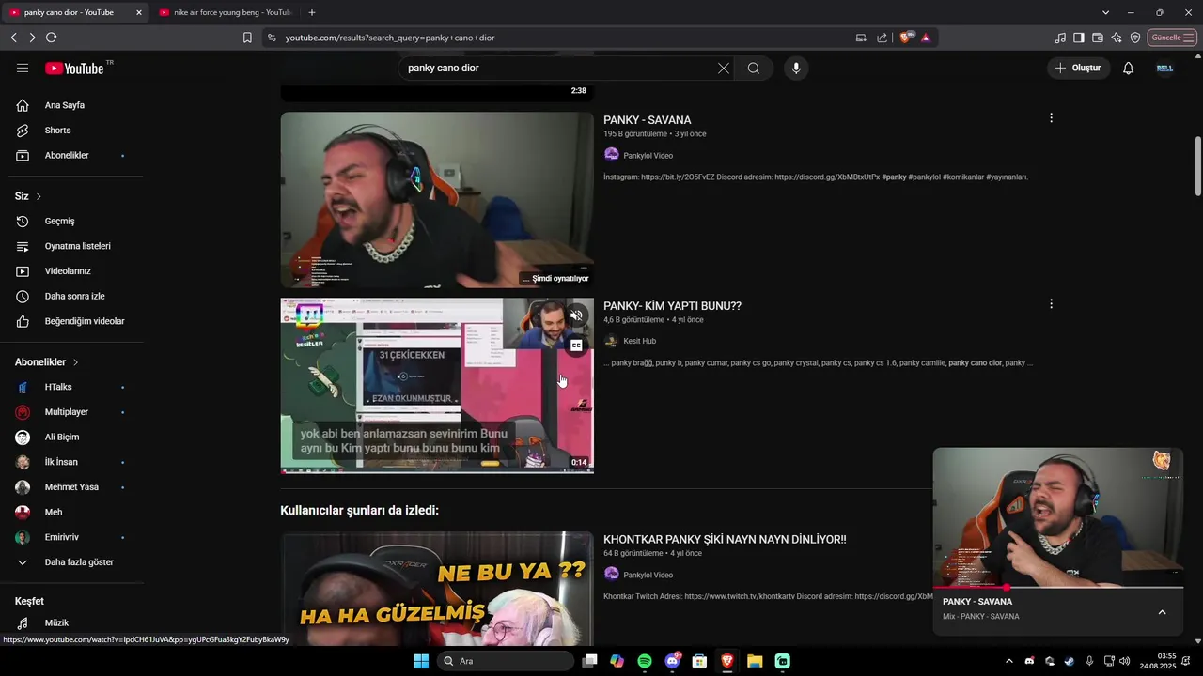Open the PANKY - SAVANA video thumbnail
The width and height of the screenshot is (1203, 676).
pos(437,200)
